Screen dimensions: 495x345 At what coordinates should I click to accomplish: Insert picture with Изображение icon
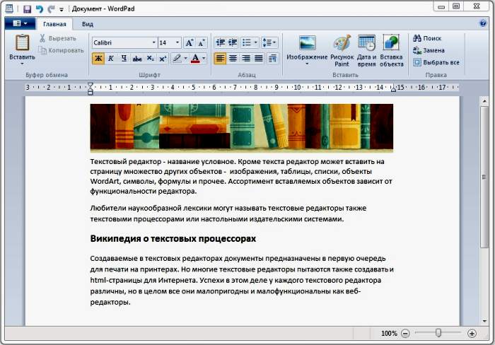(307, 43)
